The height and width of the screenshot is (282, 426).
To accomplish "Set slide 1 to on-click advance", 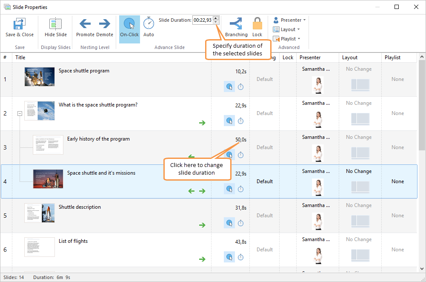I will tap(229, 87).
